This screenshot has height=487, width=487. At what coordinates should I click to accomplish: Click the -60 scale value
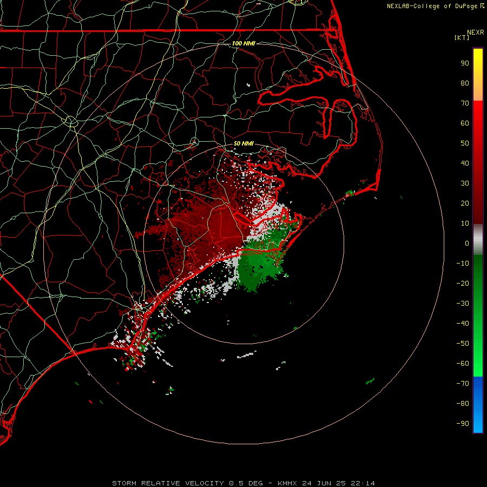(x=463, y=364)
